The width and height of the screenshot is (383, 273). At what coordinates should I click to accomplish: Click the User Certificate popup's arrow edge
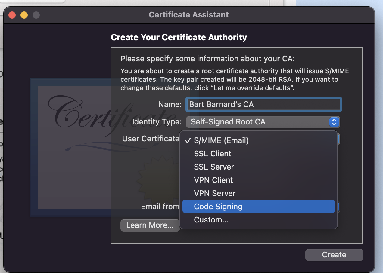click(x=339, y=139)
